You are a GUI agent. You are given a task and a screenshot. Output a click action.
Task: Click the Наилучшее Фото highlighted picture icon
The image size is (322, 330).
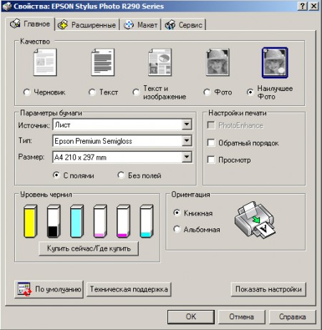275,63
